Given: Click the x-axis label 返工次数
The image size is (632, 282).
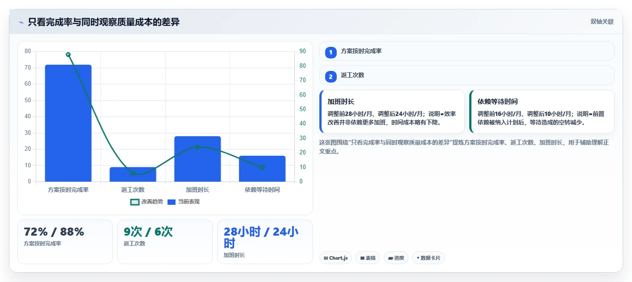Looking at the screenshot, I should click(x=133, y=190).
